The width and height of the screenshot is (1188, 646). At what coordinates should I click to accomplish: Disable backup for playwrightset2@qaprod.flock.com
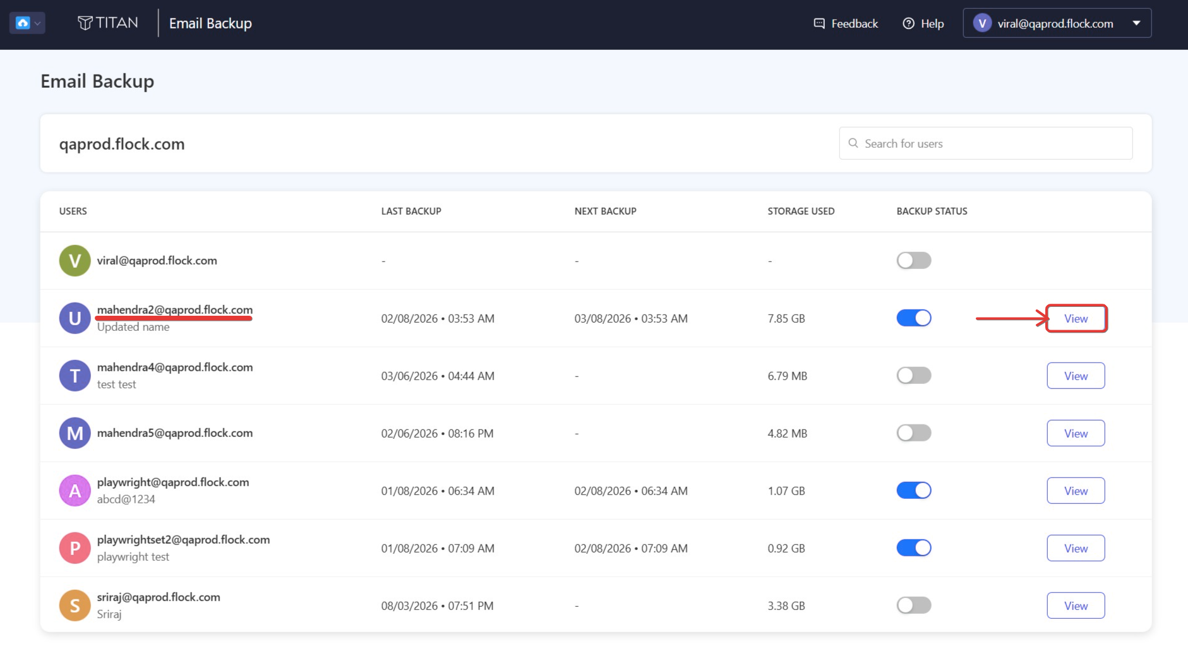[914, 547]
